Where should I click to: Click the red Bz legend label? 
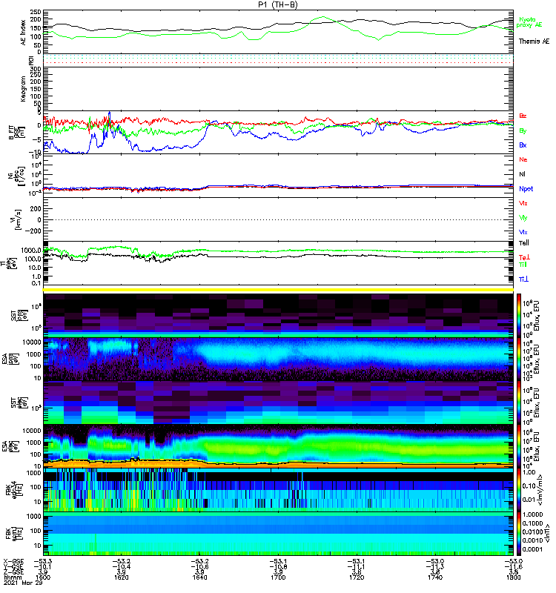[x=523, y=116]
